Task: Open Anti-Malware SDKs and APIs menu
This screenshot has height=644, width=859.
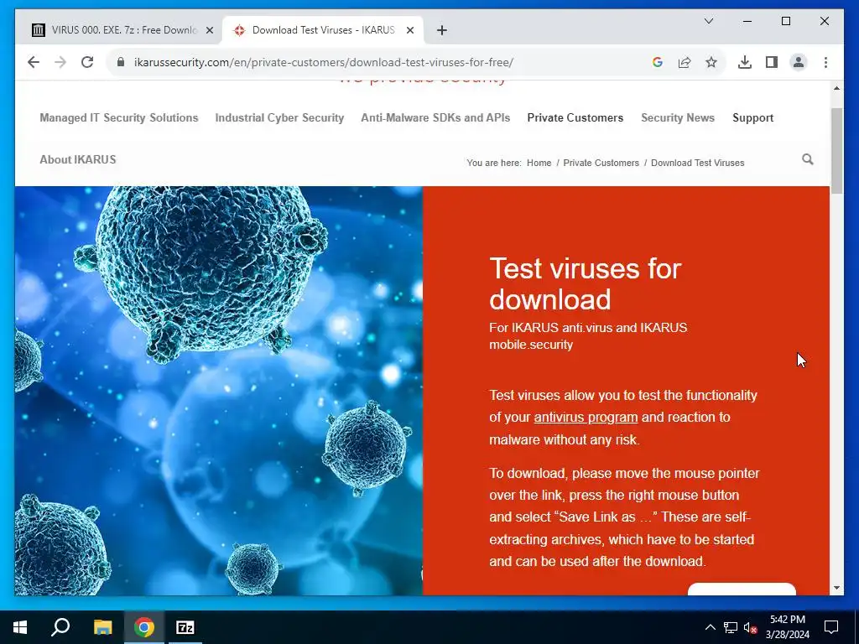Action: 435,117
